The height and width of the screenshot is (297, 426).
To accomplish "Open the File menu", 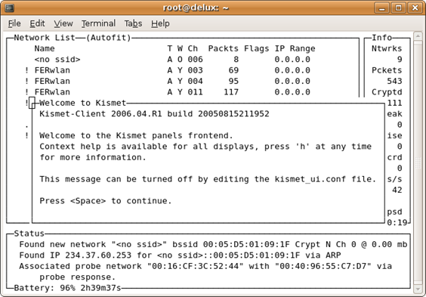I will click(x=14, y=23).
